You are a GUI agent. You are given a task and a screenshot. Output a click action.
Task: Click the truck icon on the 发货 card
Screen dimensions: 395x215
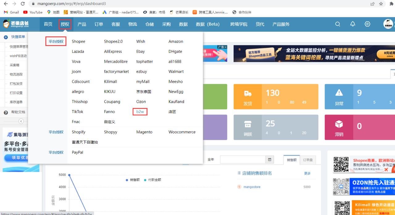248,93
